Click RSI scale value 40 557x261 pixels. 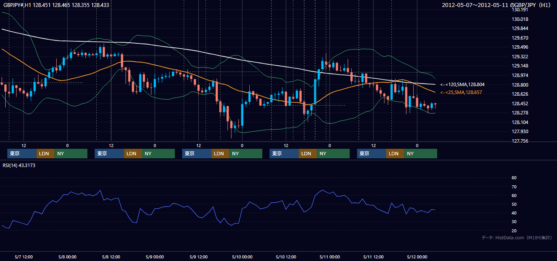[514, 213]
